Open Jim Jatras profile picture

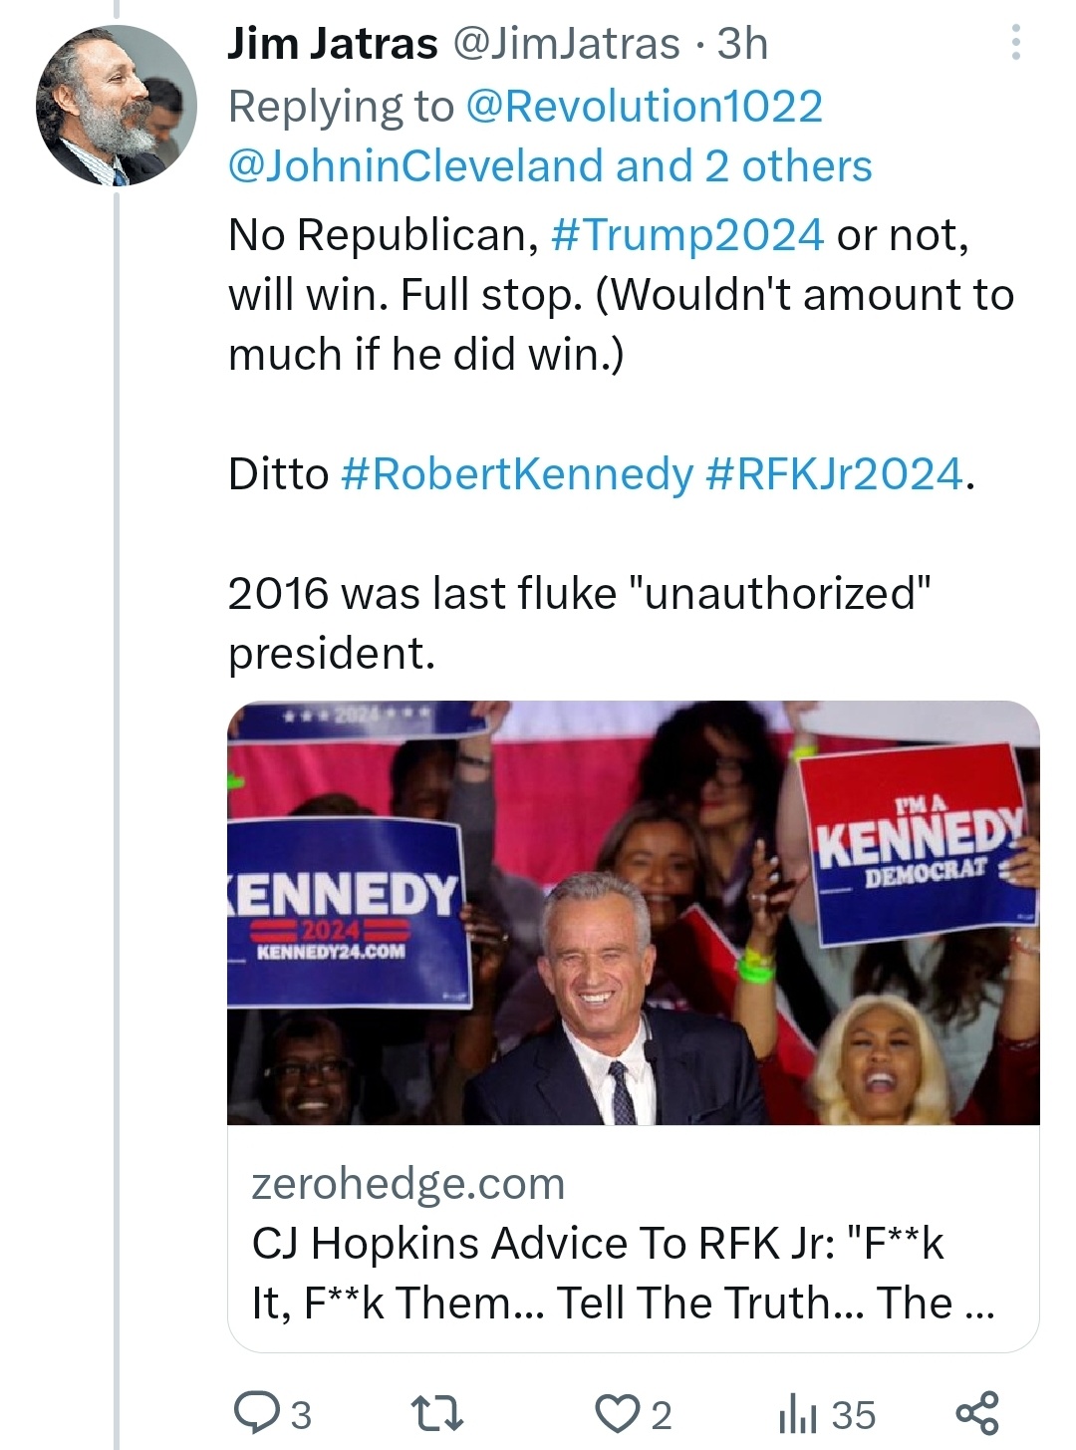pos(116,107)
